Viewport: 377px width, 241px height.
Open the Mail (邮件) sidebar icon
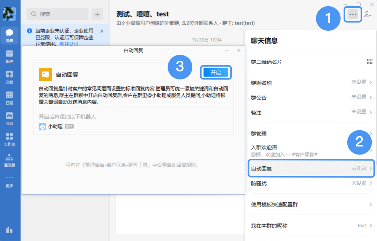tap(9, 56)
